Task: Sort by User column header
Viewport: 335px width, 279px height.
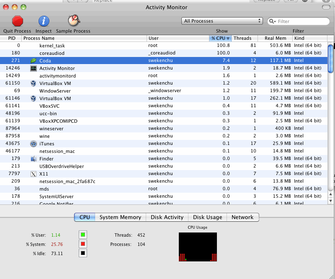Action: pos(178,38)
